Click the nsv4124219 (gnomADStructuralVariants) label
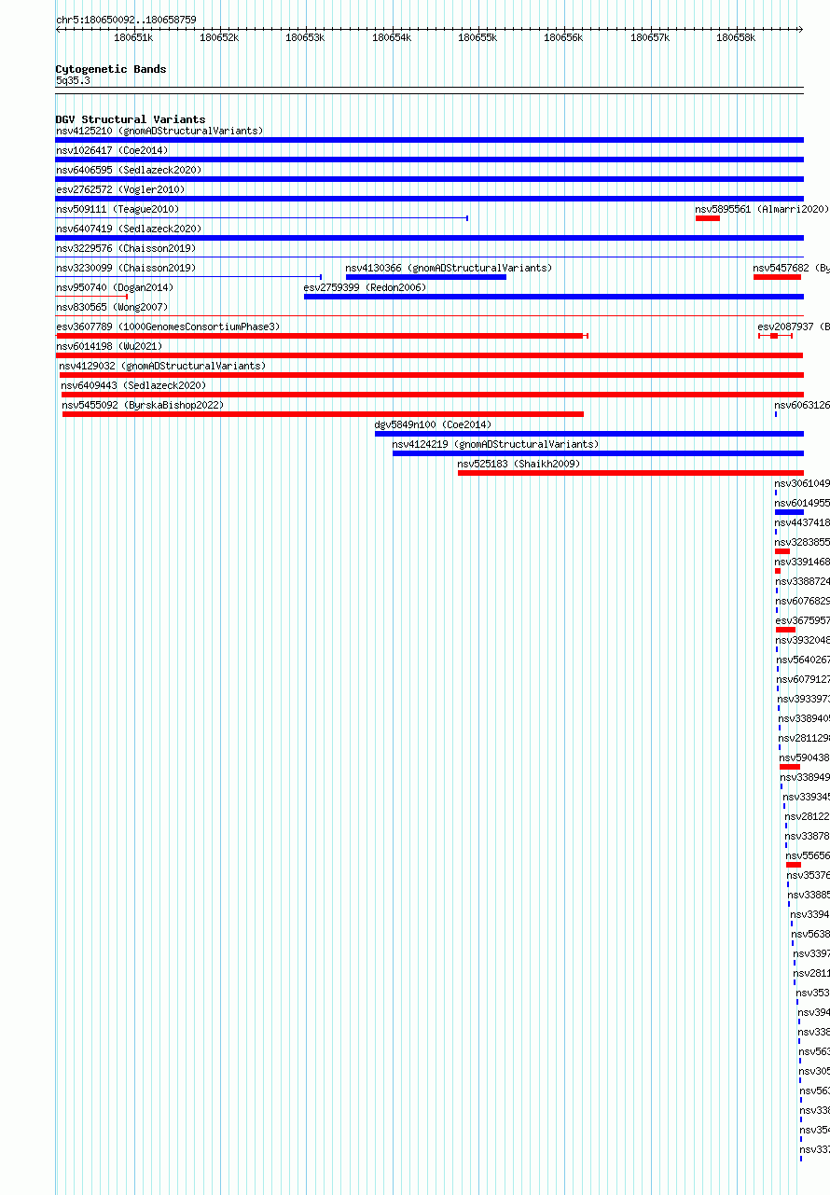The height and width of the screenshot is (1195, 830). tap(496, 444)
